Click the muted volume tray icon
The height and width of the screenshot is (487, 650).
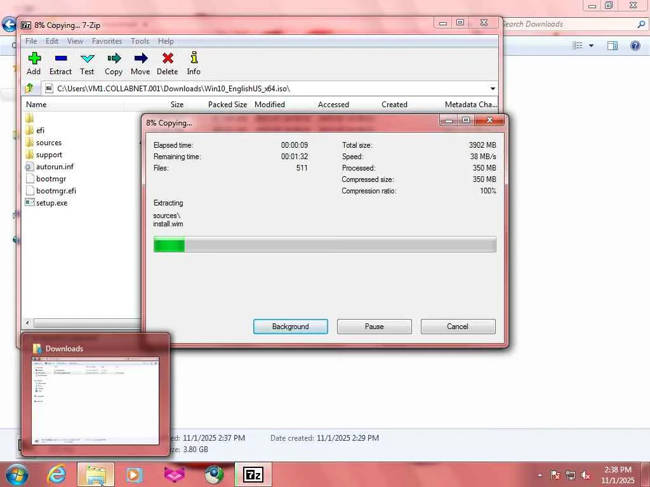point(585,475)
